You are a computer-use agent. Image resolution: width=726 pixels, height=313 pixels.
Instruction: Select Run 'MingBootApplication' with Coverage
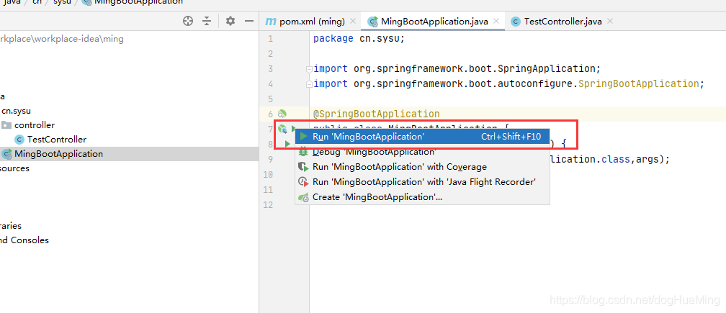tap(422, 167)
